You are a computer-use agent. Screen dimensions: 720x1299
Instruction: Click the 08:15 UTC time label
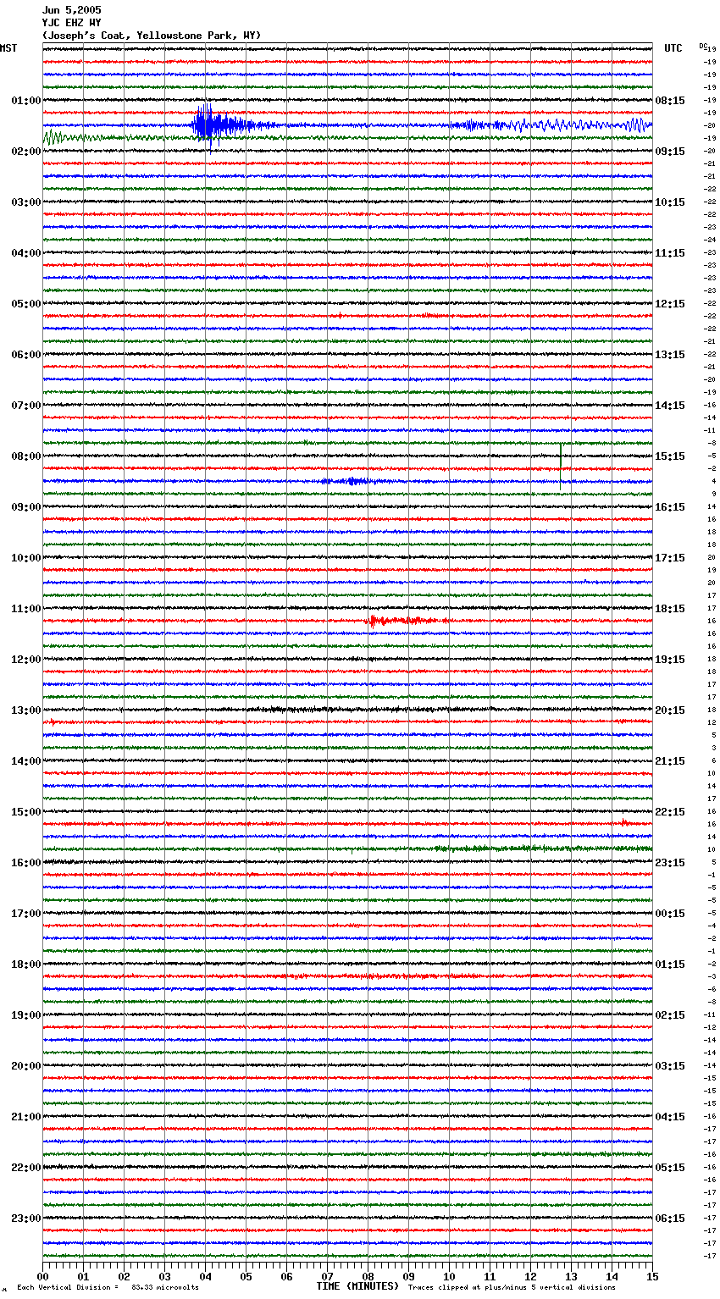(x=670, y=101)
